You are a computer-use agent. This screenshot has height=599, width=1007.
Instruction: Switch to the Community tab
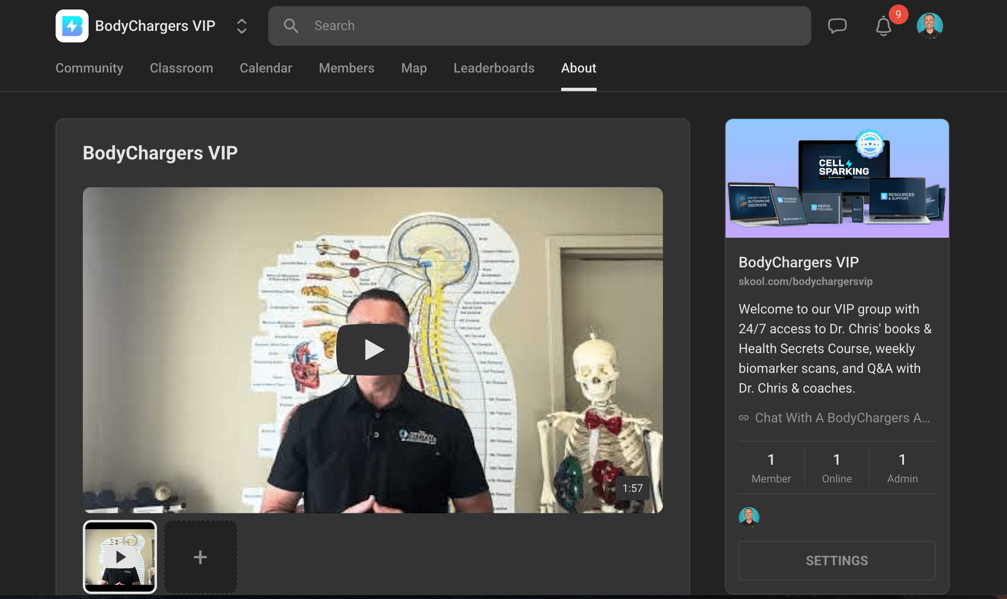pyautogui.click(x=89, y=68)
